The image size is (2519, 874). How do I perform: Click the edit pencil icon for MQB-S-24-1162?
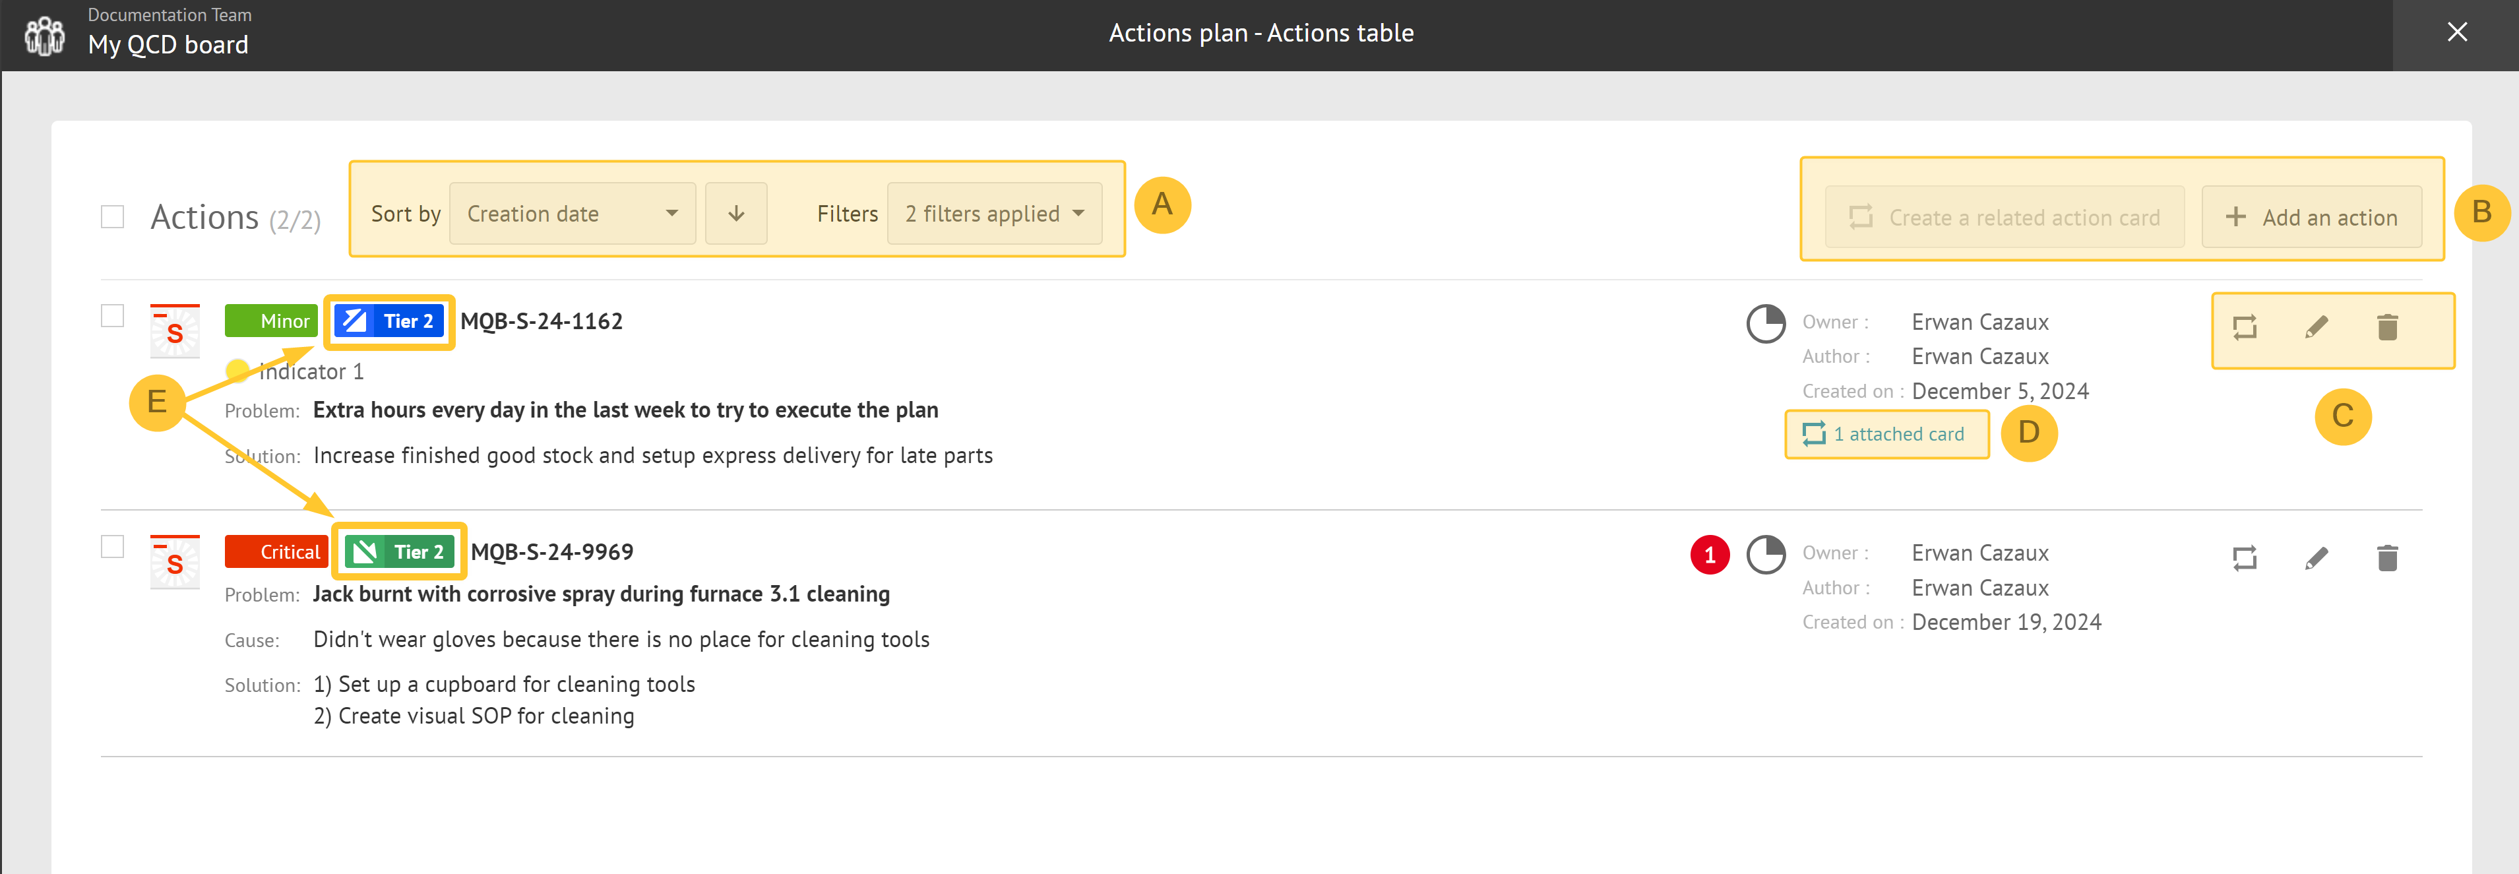pos(2315,329)
